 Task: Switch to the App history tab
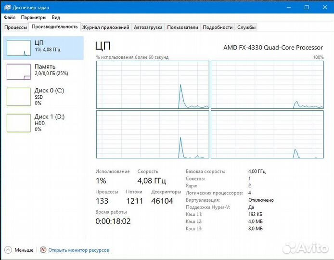click(x=105, y=27)
